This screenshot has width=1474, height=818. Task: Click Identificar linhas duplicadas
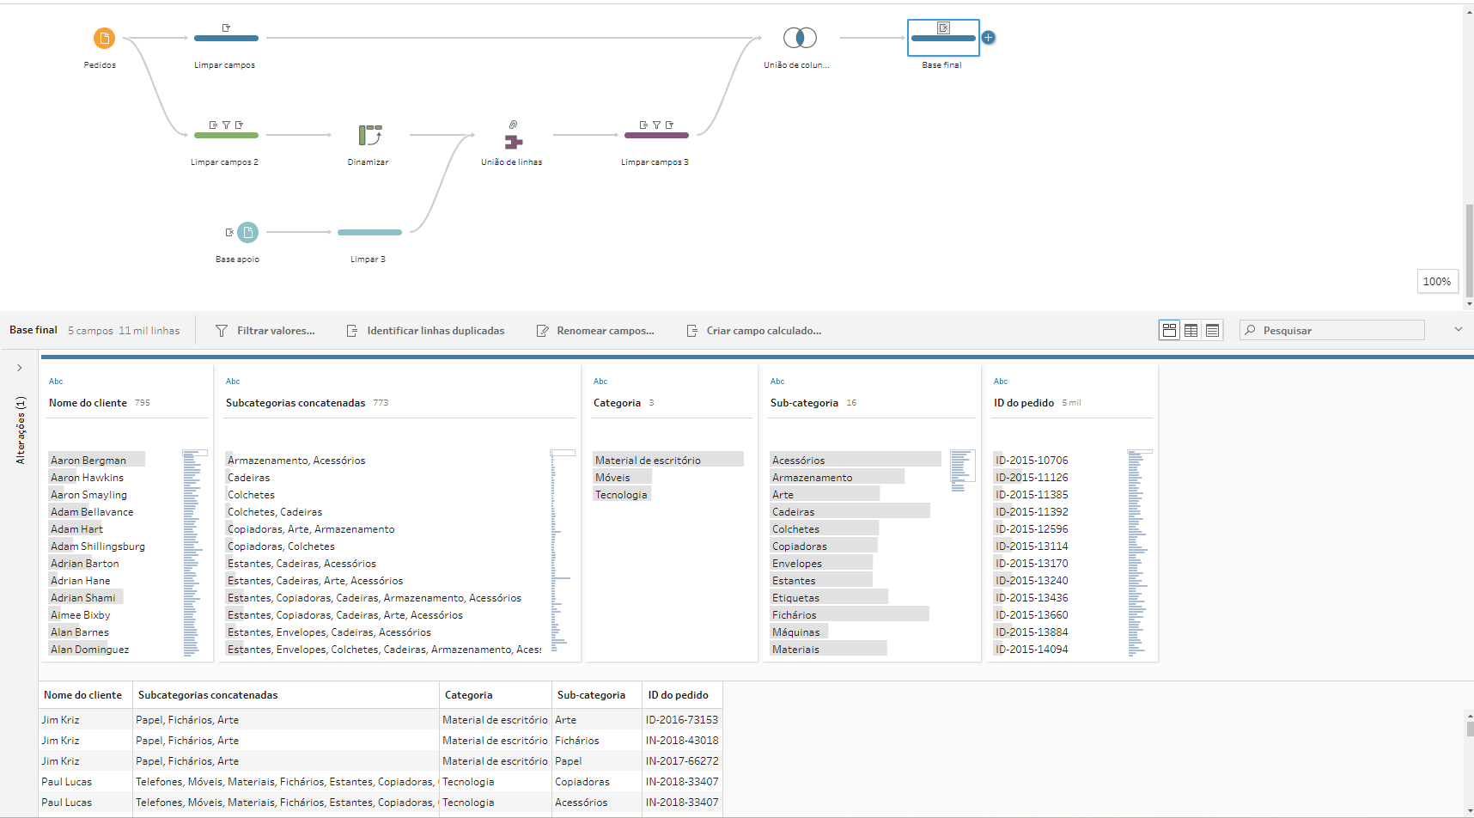click(x=425, y=331)
